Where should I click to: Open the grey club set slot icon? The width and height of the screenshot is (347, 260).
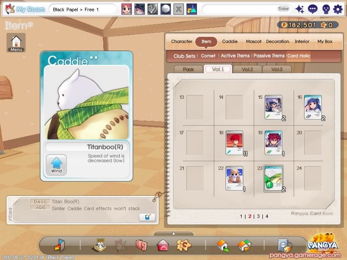[x=153, y=9]
